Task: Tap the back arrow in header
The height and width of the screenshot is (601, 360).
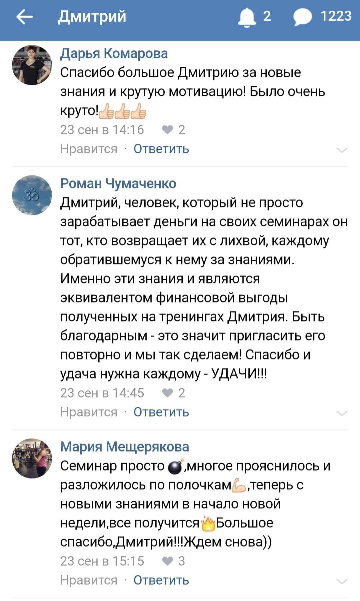Action: (25, 17)
